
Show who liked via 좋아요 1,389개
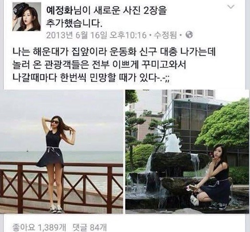pos(39,227)
